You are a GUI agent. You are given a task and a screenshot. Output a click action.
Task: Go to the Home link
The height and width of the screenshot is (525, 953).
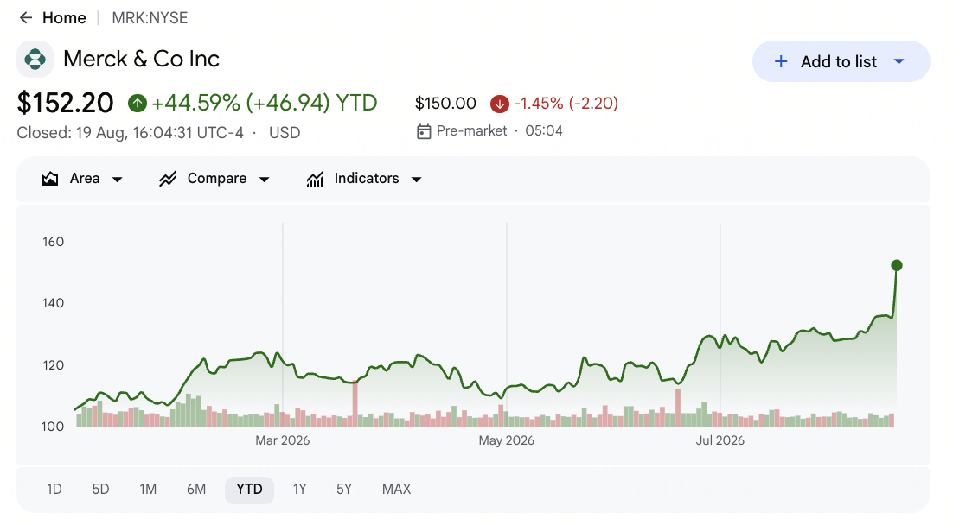point(64,18)
